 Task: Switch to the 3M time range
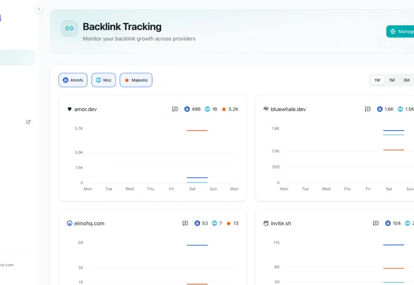pyautogui.click(x=407, y=80)
